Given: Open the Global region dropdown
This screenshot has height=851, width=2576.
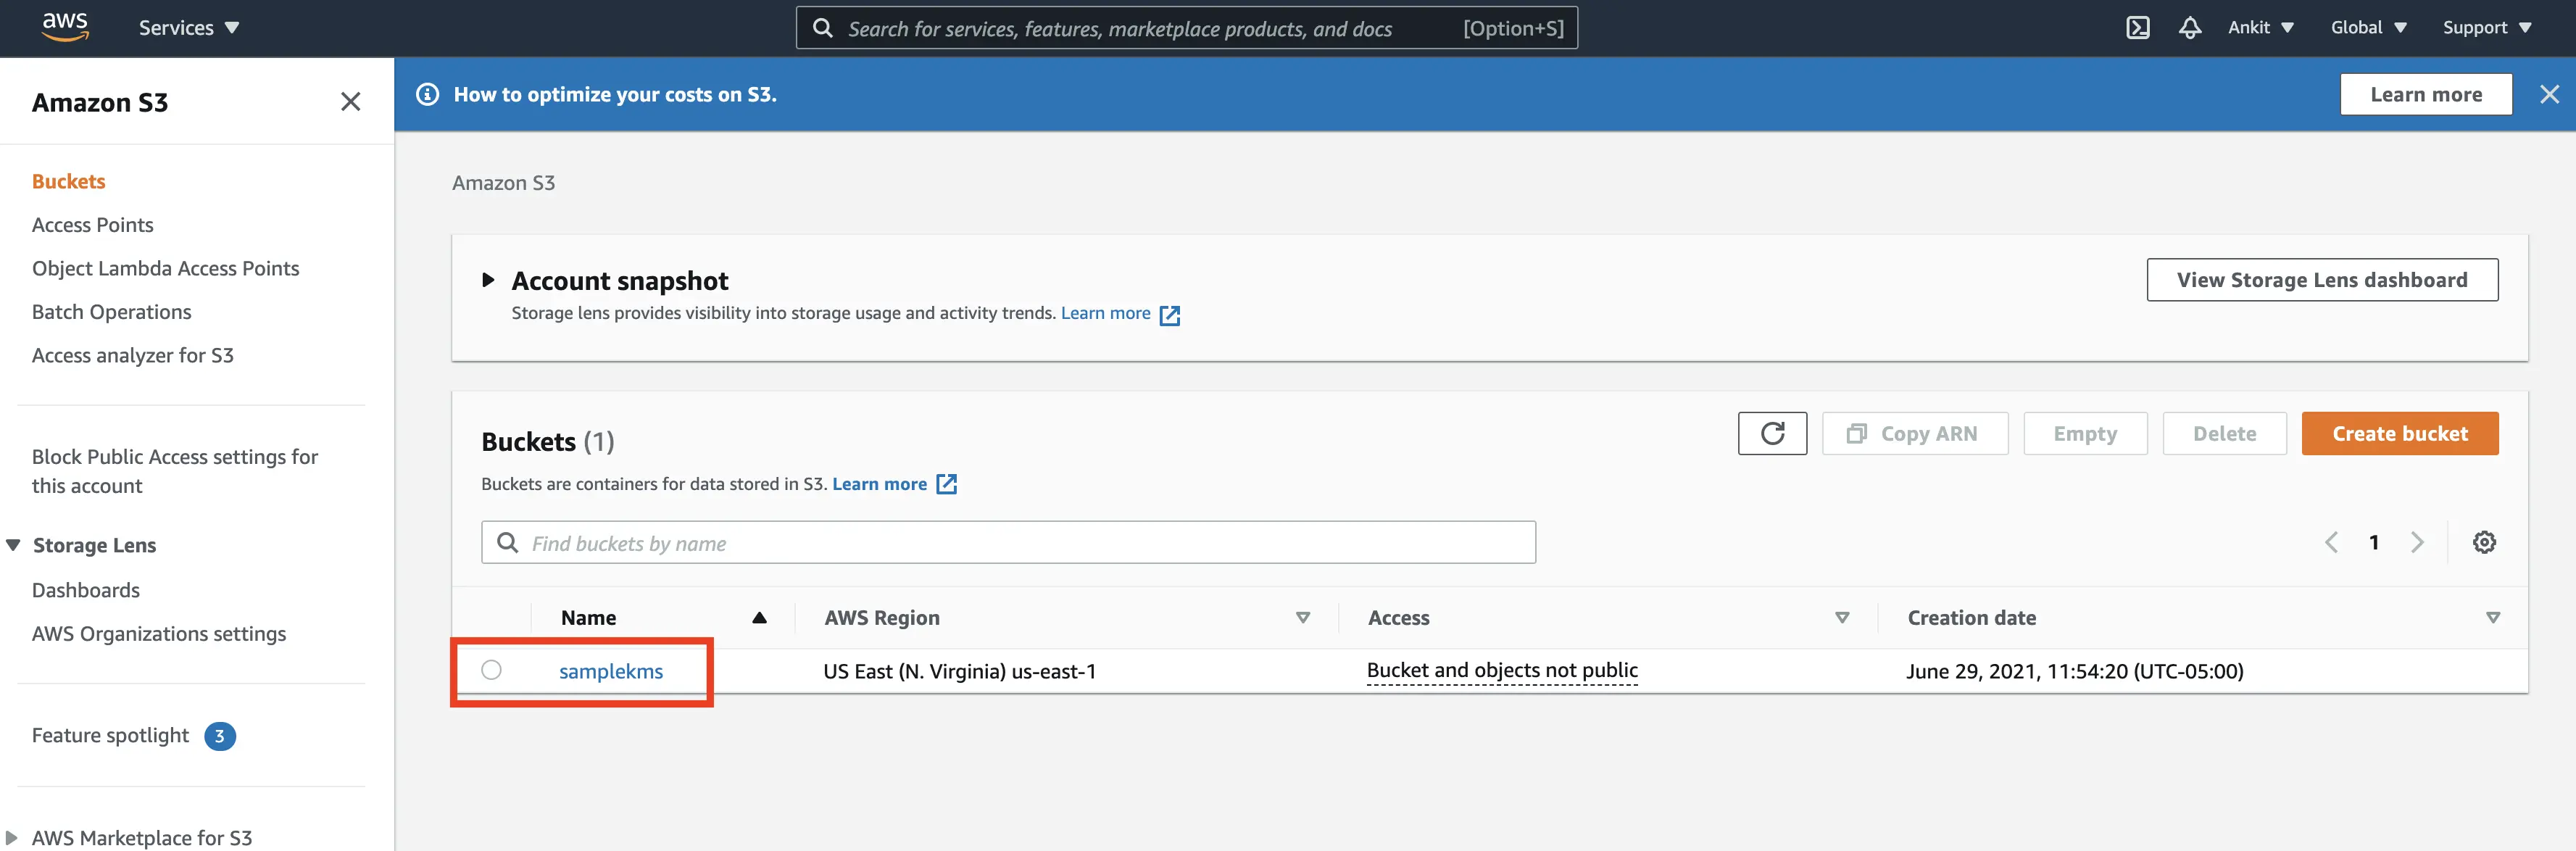Looking at the screenshot, I should point(2367,28).
